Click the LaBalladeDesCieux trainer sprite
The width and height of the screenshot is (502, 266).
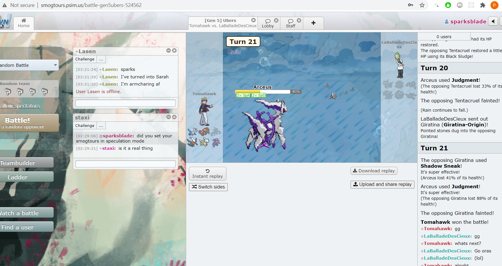[x=399, y=65]
